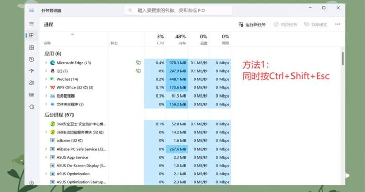Open the hamburger navigation menu
This screenshot has height=192, width=365.
[31, 24]
